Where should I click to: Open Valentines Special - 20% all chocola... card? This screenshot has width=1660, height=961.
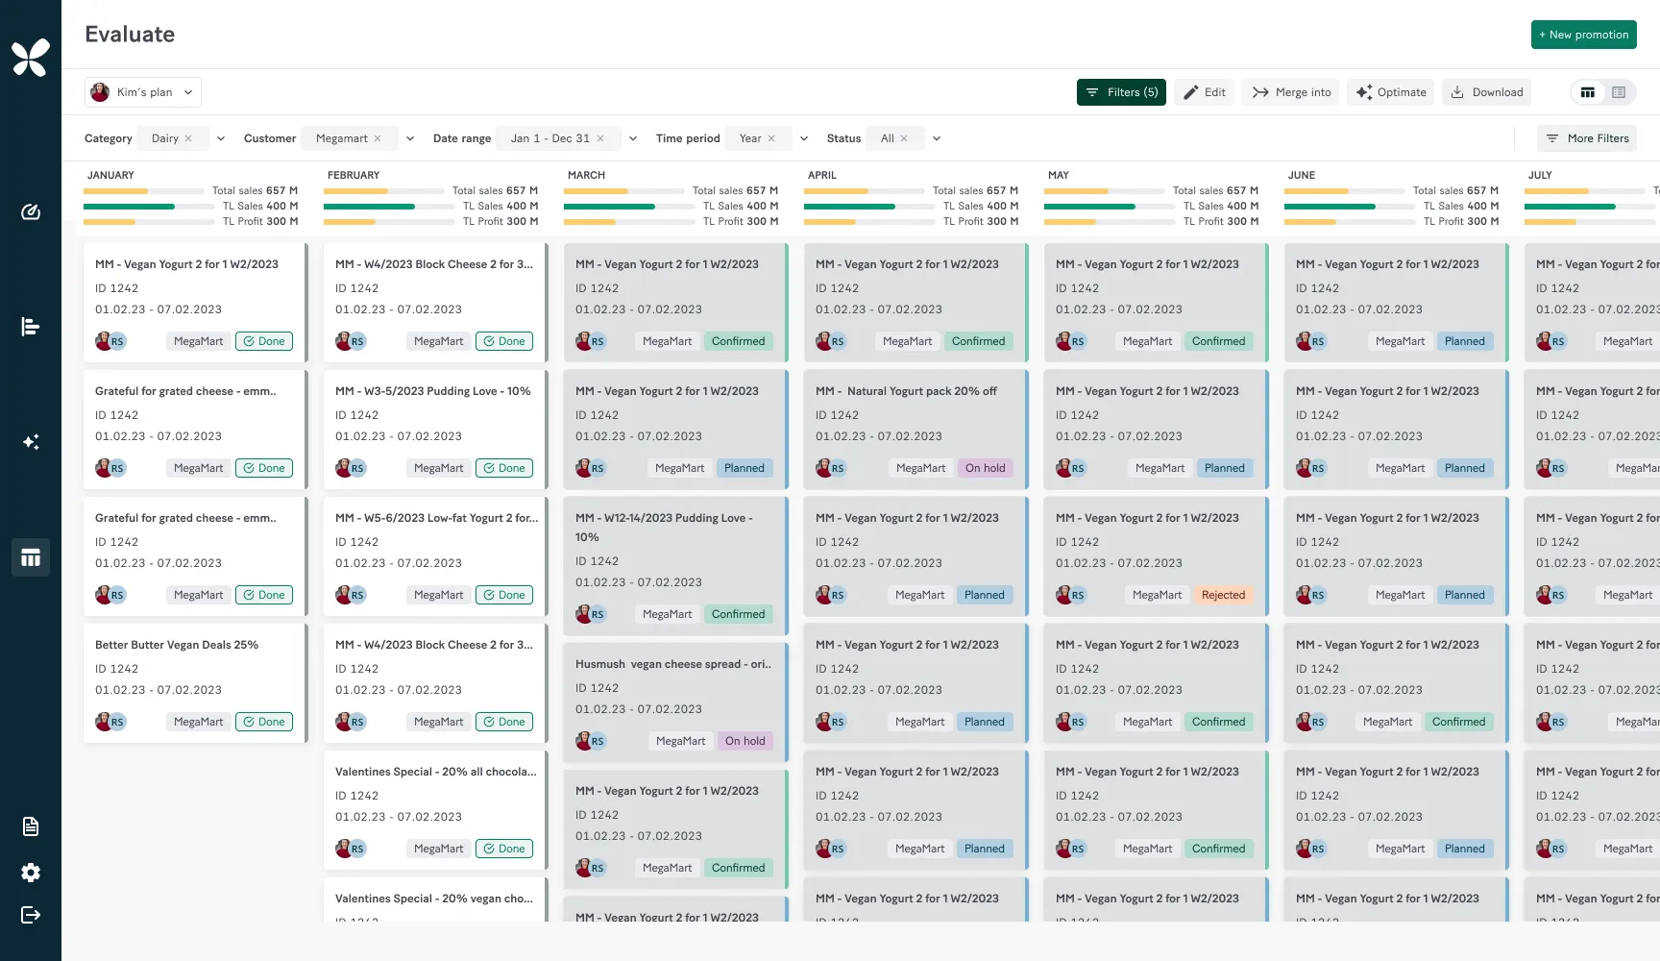[435, 810]
